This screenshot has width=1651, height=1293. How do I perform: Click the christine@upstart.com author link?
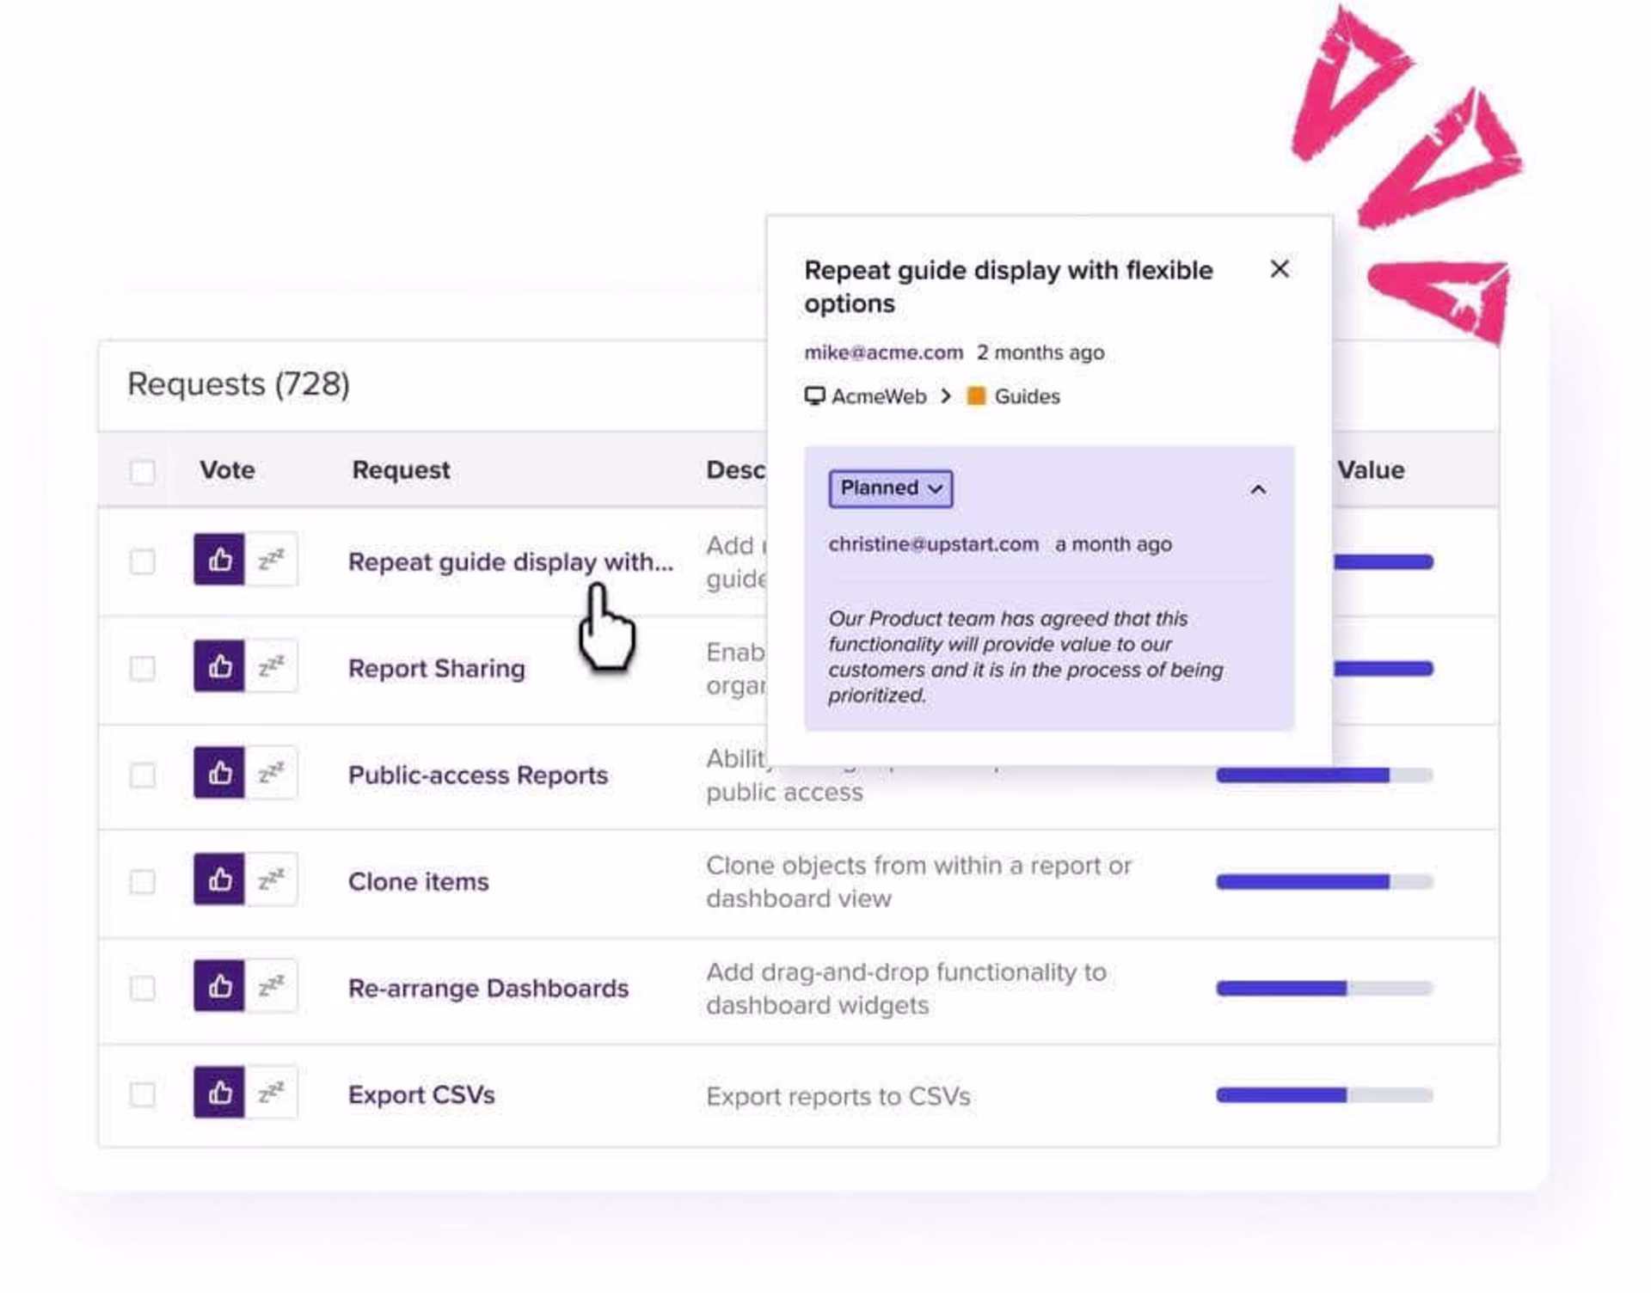pos(933,544)
